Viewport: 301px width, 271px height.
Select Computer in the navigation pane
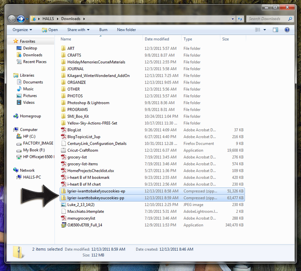click(x=29, y=129)
